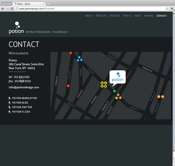This screenshot has width=175, height=166.
Task: Click the Lafayette St label on map
Action: point(105,106)
